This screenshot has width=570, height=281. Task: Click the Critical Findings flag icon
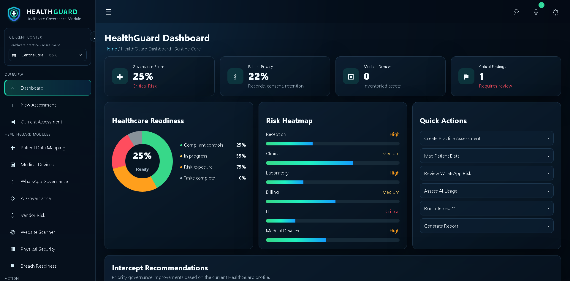pyautogui.click(x=466, y=77)
